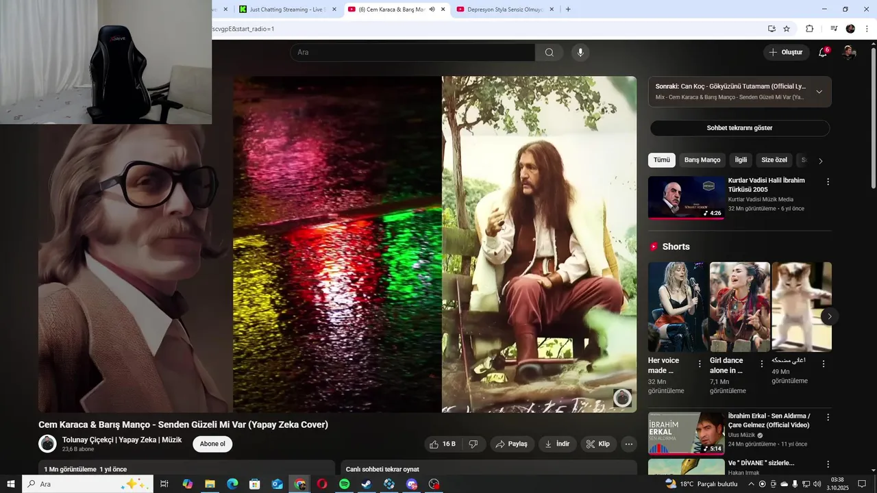The height and width of the screenshot is (493, 877).
Task: Open options for the cat short
Action: tap(824, 364)
